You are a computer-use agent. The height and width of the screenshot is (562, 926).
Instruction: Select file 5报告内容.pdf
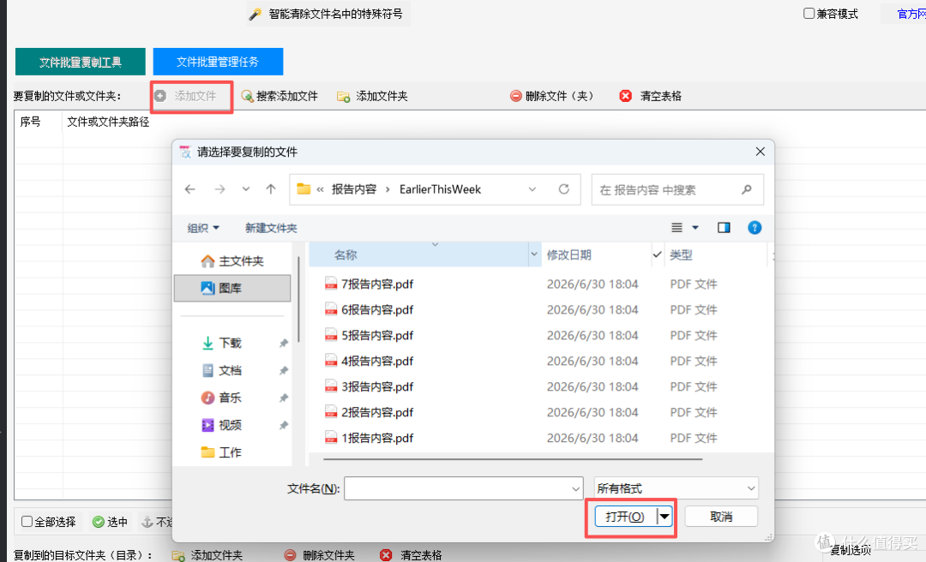click(376, 335)
